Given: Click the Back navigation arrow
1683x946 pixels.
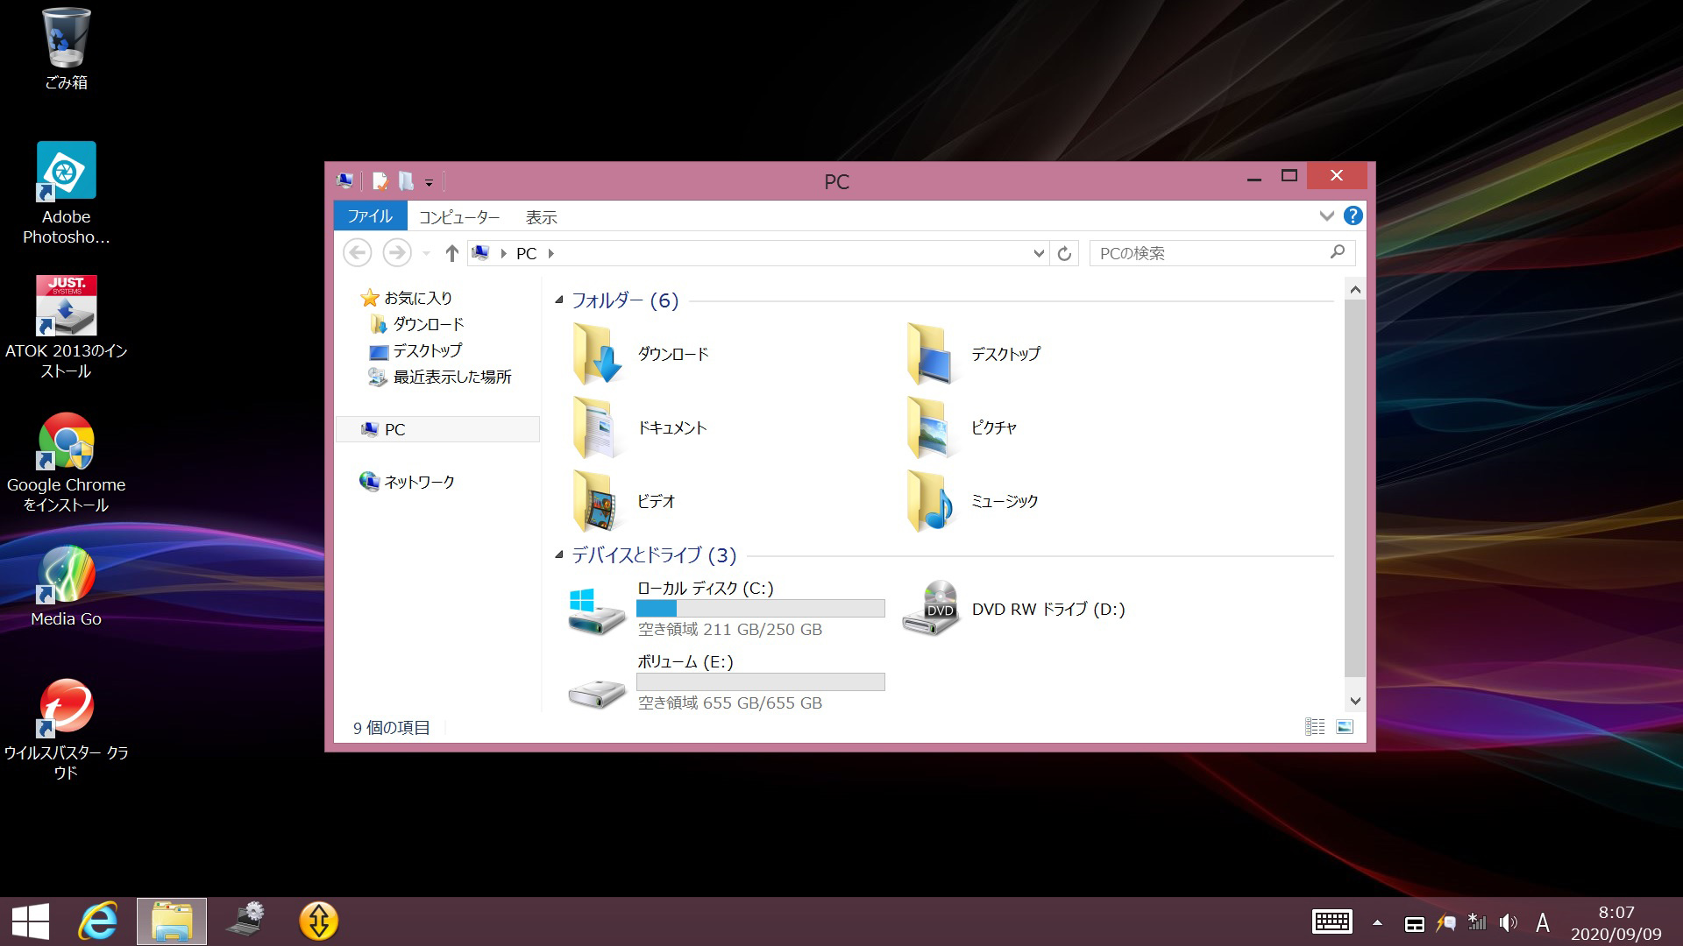Looking at the screenshot, I should click(x=357, y=253).
